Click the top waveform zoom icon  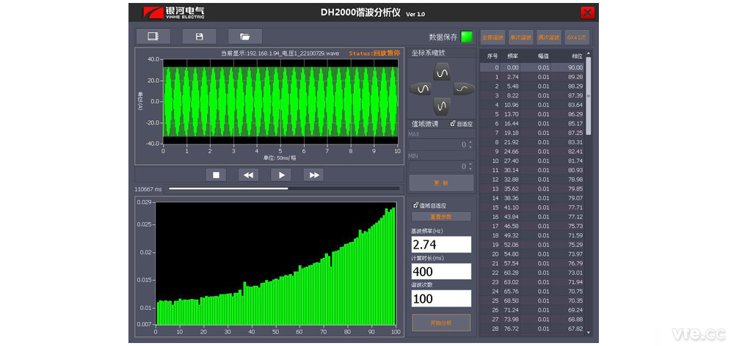[441, 71]
